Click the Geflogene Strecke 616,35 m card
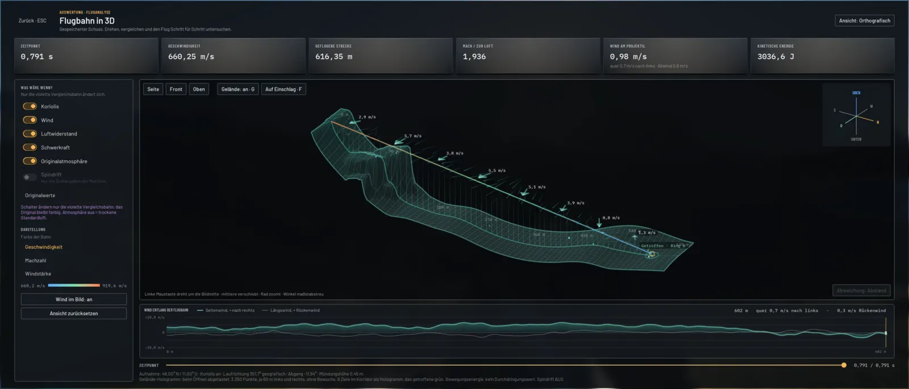 [381, 56]
